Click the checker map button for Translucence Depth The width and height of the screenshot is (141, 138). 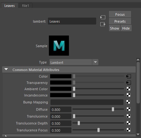128,123
